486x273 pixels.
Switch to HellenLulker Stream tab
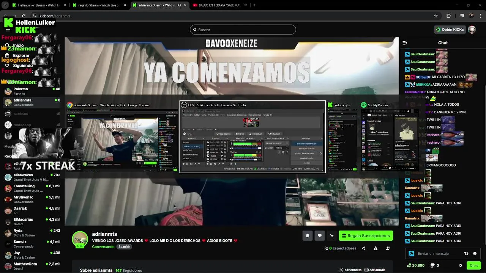38,5
